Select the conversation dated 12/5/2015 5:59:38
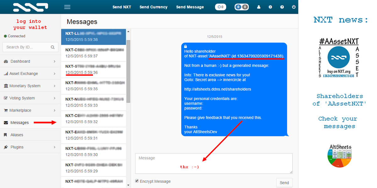The width and height of the screenshot is (377, 188). [94, 36]
